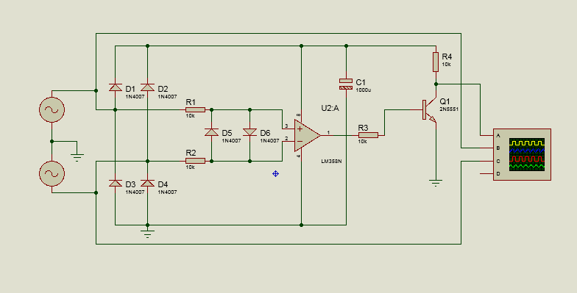Select resistor R2 10k
This screenshot has height=293, width=577.
(x=196, y=161)
